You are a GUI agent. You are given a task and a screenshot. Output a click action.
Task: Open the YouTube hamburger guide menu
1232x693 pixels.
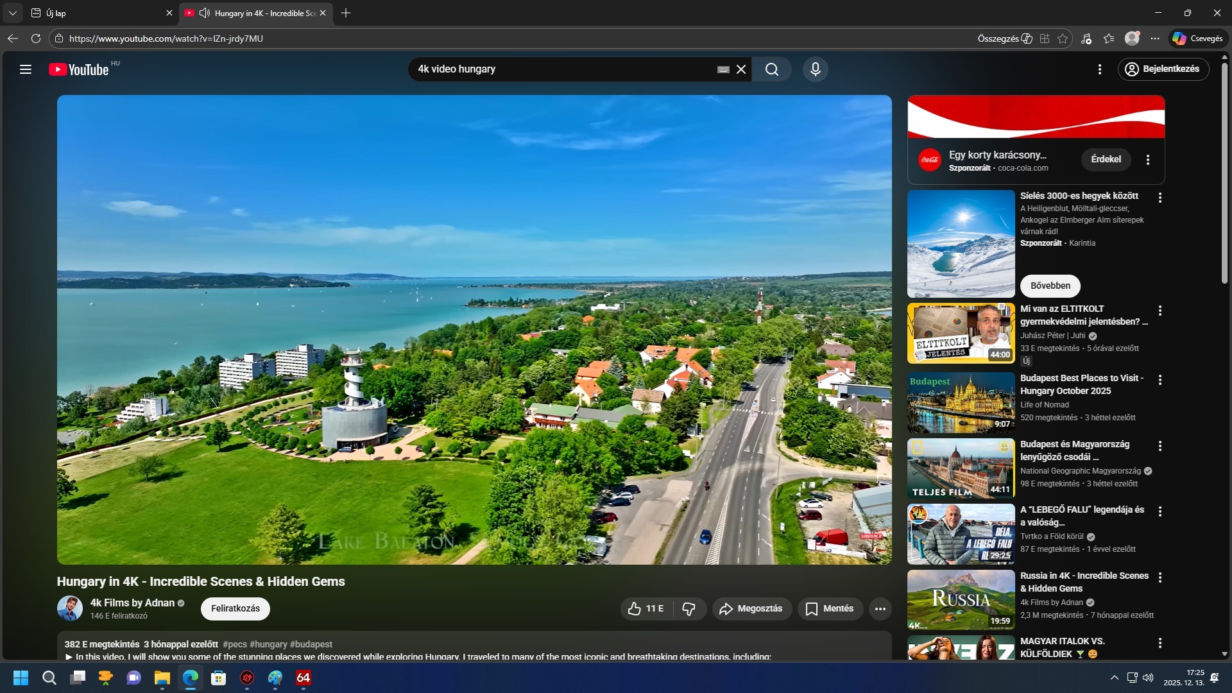tap(26, 69)
